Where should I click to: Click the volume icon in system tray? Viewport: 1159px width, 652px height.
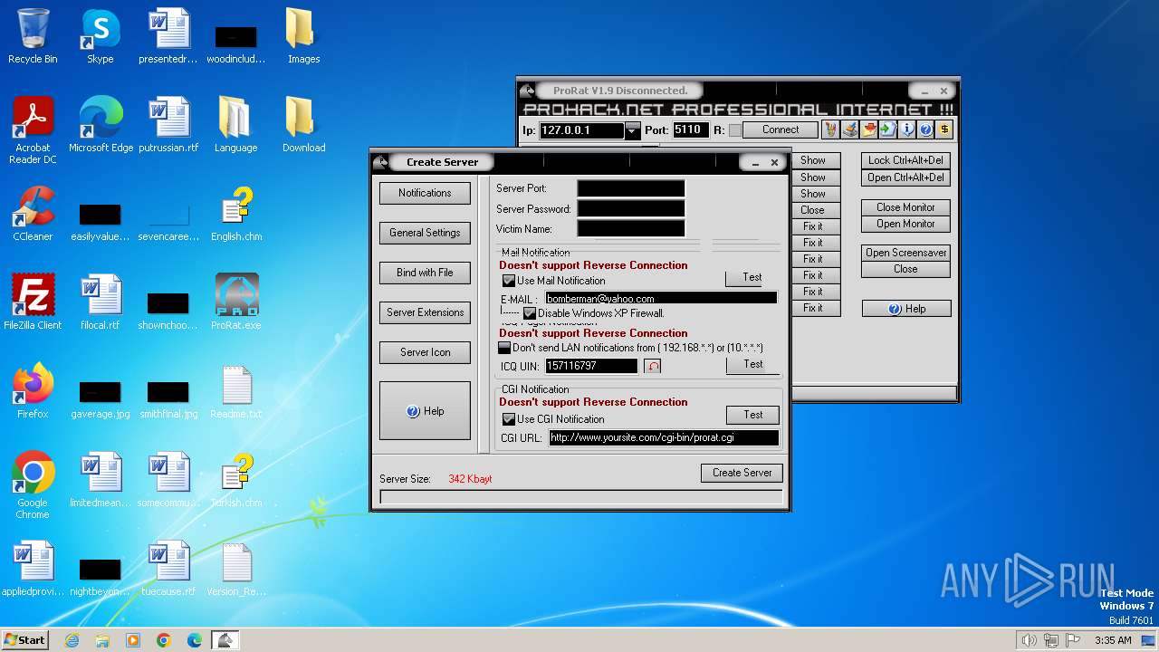click(1029, 640)
